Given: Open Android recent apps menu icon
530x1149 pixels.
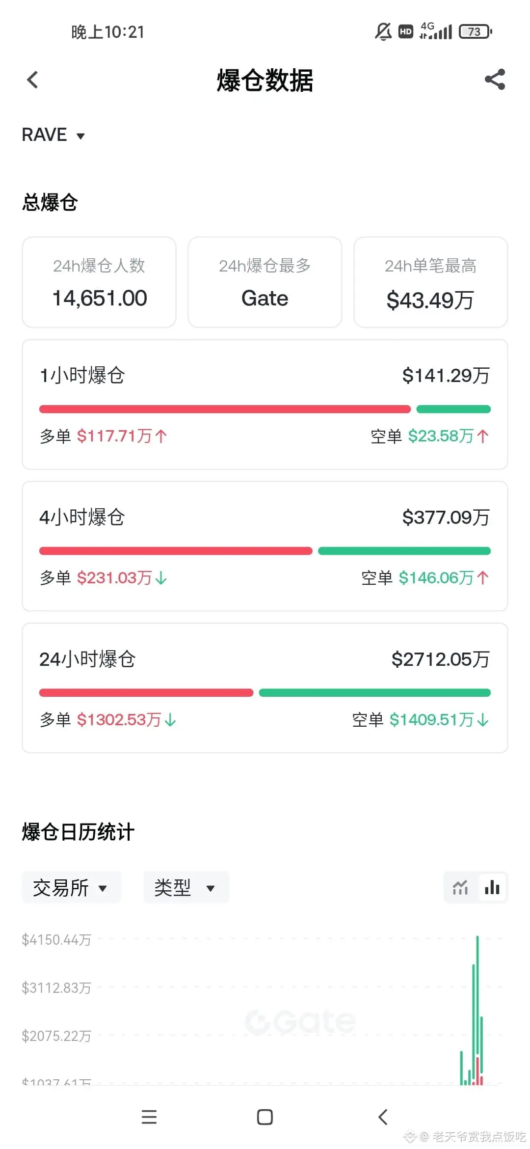Looking at the screenshot, I should [149, 1117].
